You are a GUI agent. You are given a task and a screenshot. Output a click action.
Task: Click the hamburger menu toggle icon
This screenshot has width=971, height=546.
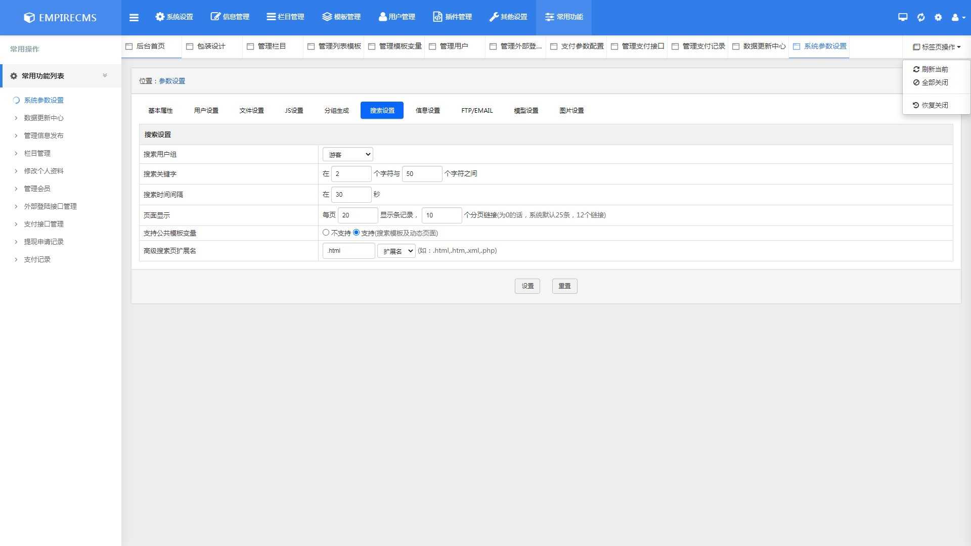[x=134, y=17]
